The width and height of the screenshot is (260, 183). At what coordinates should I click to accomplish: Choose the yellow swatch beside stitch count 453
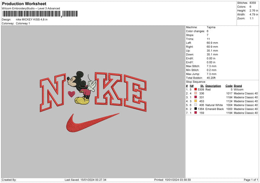pos(195,101)
